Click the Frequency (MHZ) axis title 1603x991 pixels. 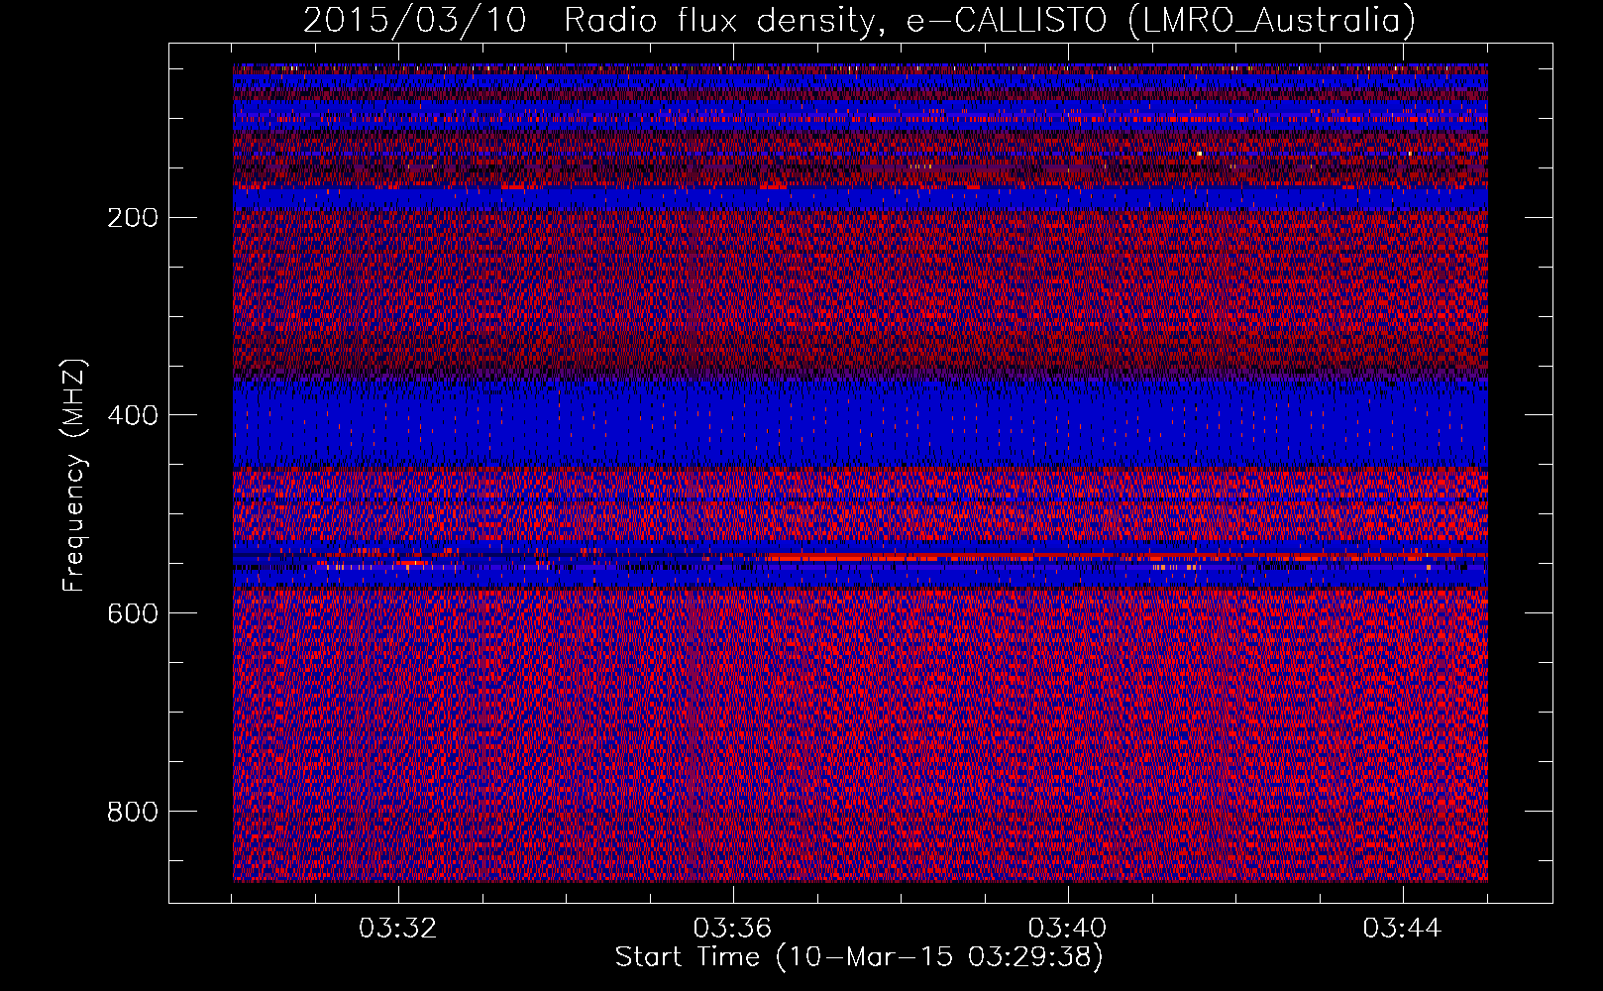(x=74, y=474)
